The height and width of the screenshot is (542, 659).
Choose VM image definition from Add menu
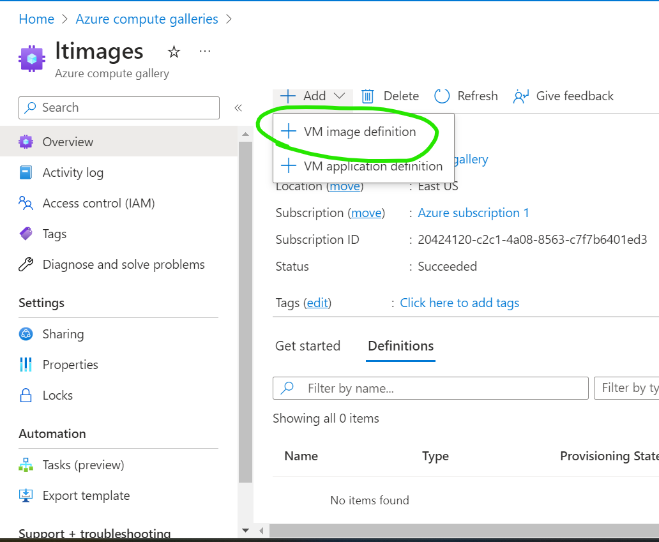pos(363,132)
